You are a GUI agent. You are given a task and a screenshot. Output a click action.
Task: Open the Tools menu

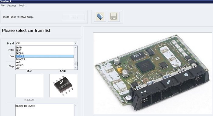point(22,5)
